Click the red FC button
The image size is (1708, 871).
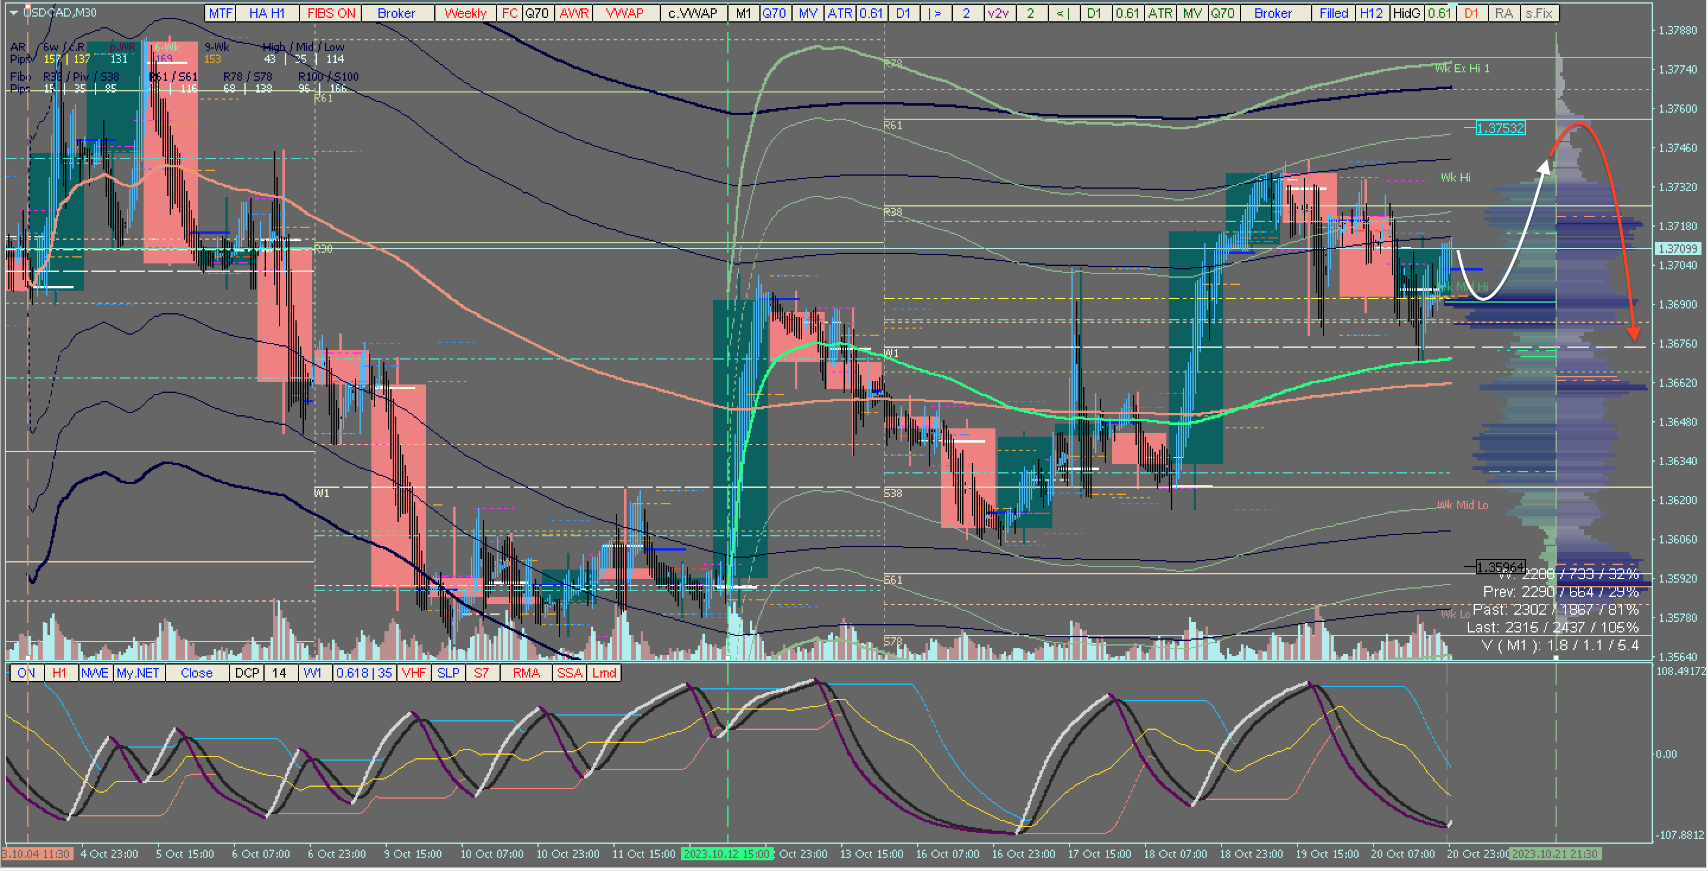509,13
